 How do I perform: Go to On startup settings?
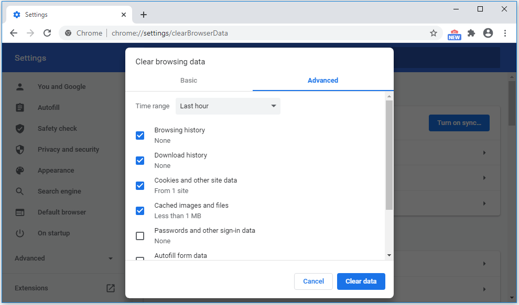tap(53, 233)
